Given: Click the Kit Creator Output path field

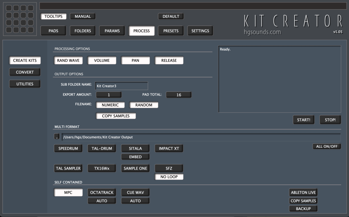Looking at the screenshot, I should [x=201, y=137].
